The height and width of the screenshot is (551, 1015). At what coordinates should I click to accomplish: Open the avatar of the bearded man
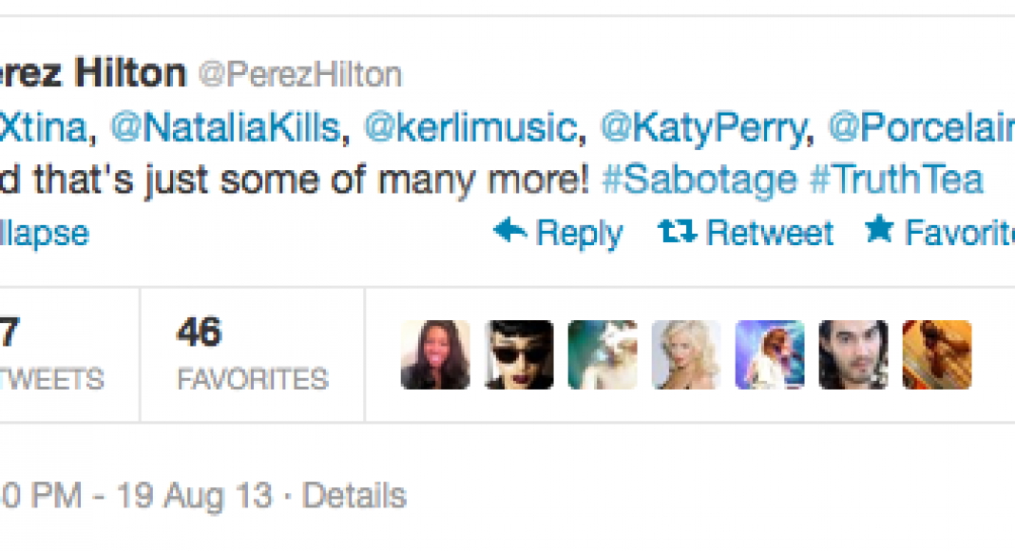[853, 354]
